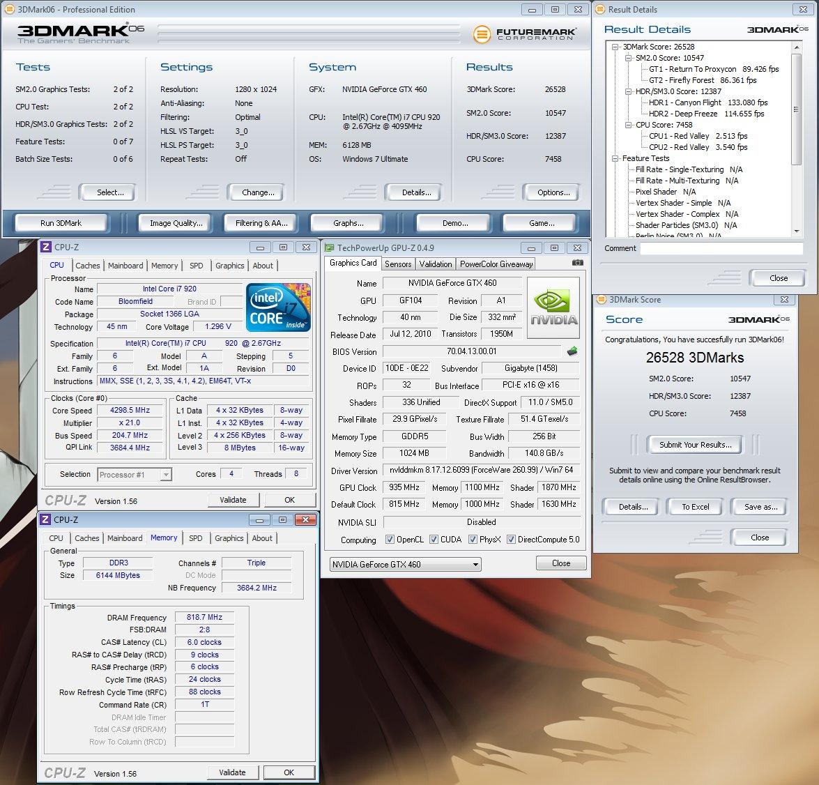Switch to Sensors tab in GPU-Z
This screenshot has width=819, height=785.
click(398, 264)
